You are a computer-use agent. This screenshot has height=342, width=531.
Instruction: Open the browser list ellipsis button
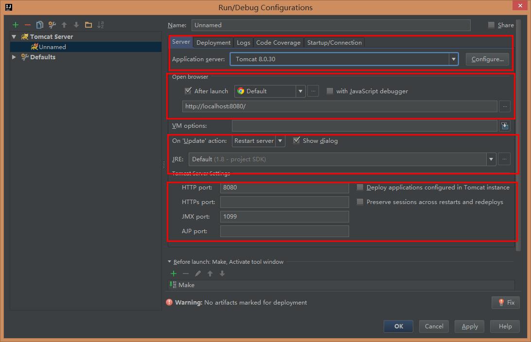click(313, 91)
